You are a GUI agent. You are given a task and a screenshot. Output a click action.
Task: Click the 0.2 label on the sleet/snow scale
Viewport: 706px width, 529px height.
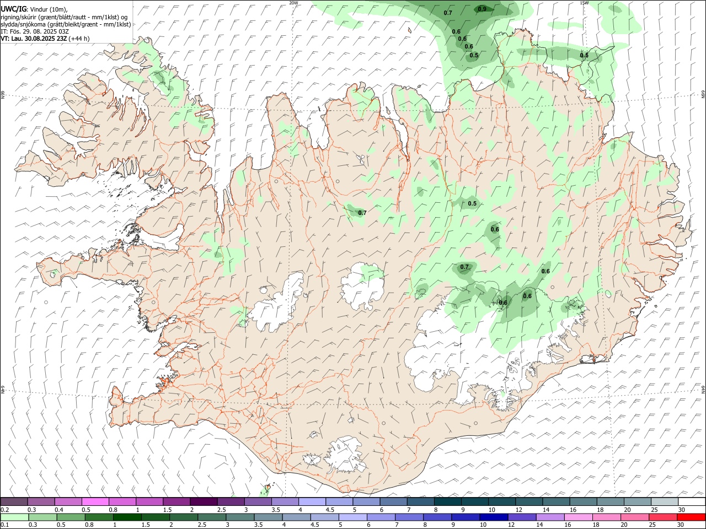(x=4, y=510)
